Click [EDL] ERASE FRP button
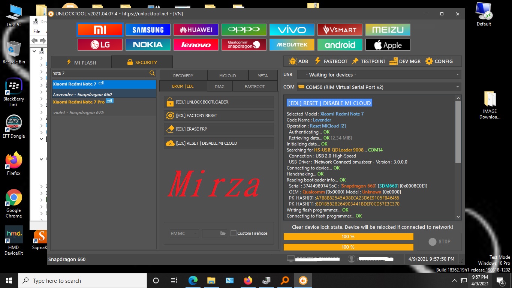This screenshot has height=288, width=512. pos(219,129)
